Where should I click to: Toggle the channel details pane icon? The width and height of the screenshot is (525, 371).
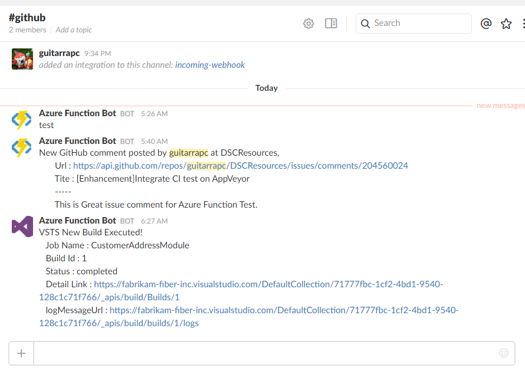click(331, 24)
